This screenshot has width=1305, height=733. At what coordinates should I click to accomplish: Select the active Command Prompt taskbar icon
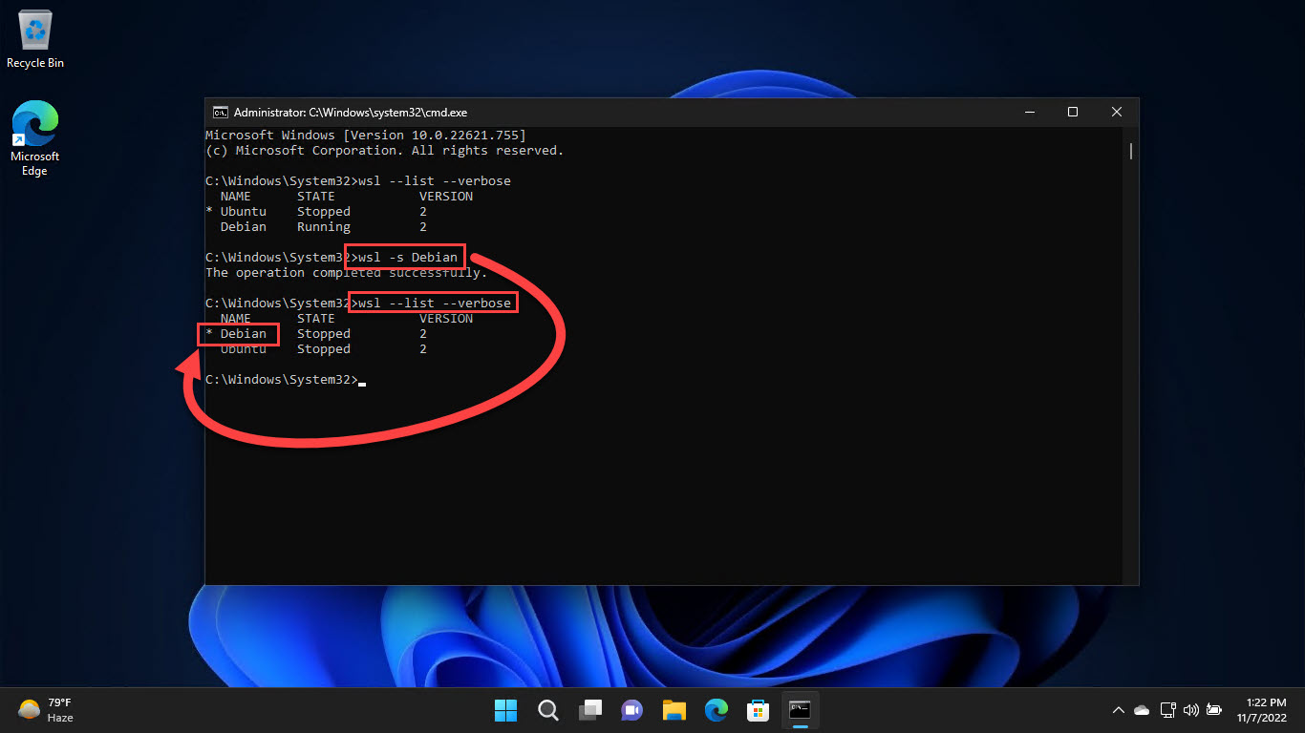[800, 710]
